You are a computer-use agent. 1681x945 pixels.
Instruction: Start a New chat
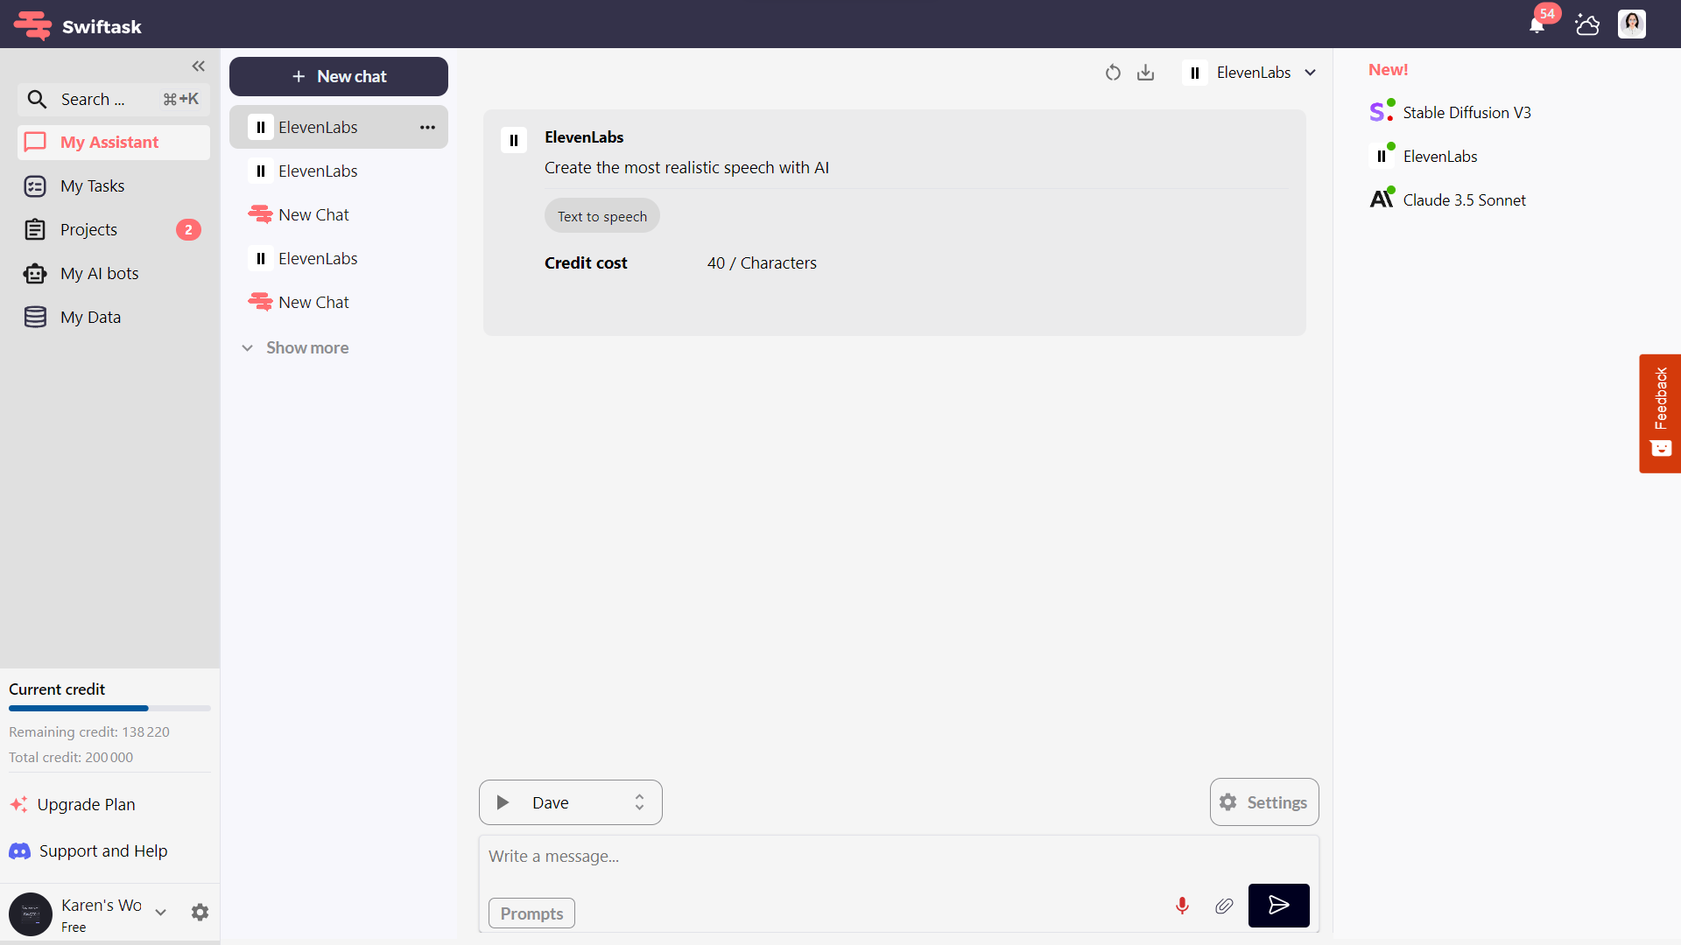pyautogui.click(x=338, y=76)
